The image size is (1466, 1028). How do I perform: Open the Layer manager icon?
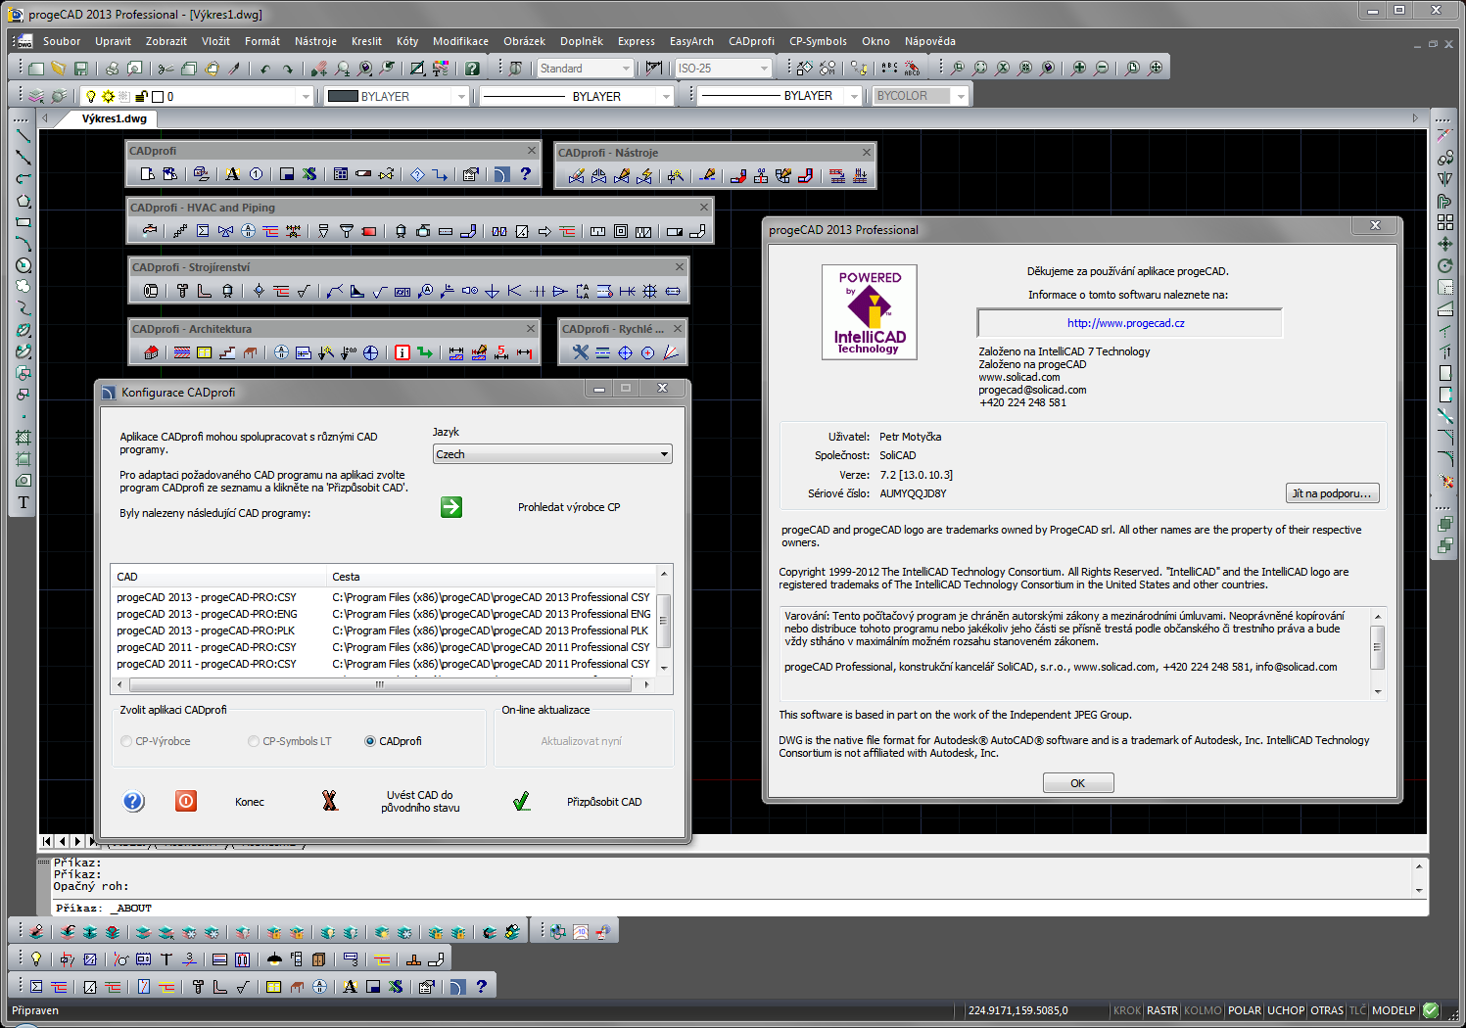click(36, 96)
